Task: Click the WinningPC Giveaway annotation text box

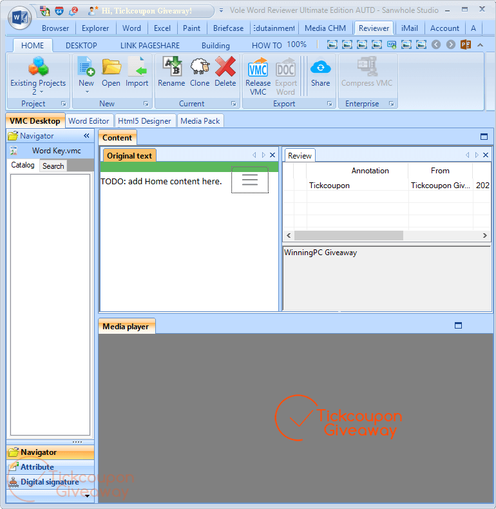Action: point(386,278)
